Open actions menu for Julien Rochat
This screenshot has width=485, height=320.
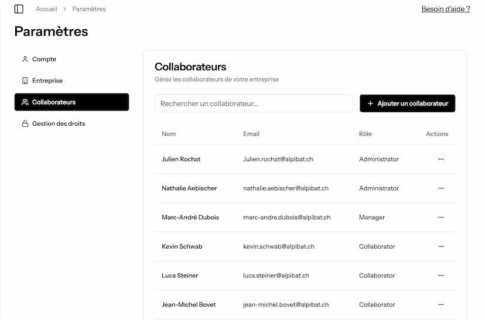[440, 159]
